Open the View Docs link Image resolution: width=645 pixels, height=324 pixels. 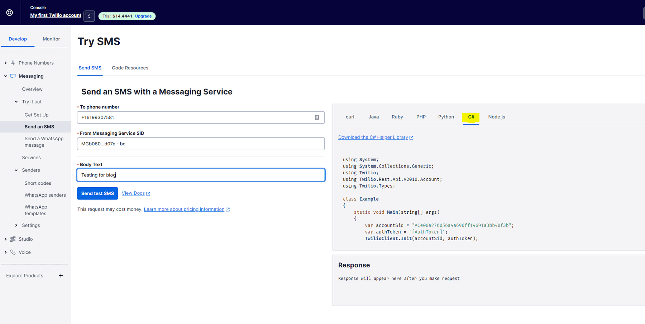click(x=133, y=193)
